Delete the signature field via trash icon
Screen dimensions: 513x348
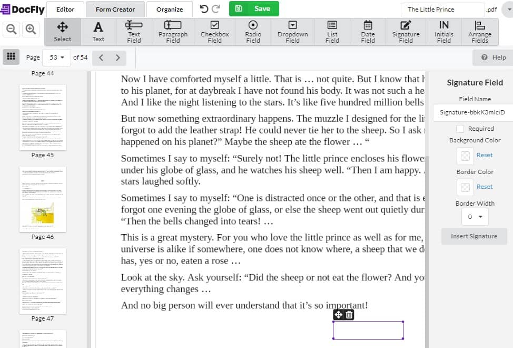click(349, 315)
